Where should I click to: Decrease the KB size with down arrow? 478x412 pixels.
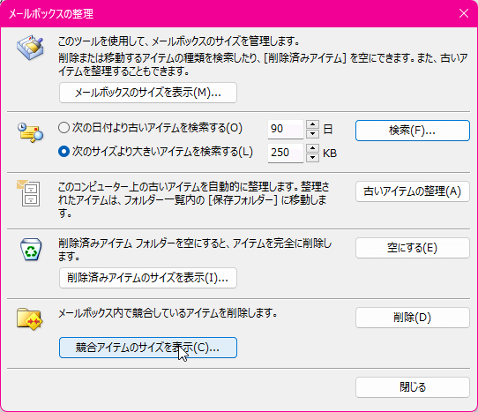tap(312, 157)
